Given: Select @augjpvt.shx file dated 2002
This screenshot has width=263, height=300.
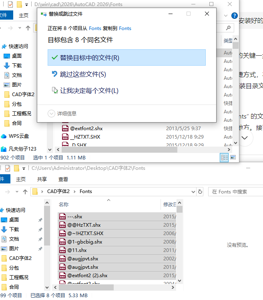Looking at the screenshot, I should click(x=116, y=259).
